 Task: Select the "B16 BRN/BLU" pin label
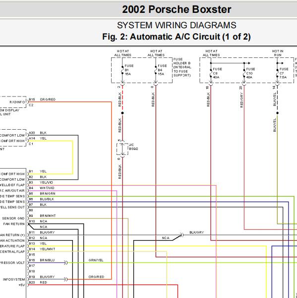42,260
